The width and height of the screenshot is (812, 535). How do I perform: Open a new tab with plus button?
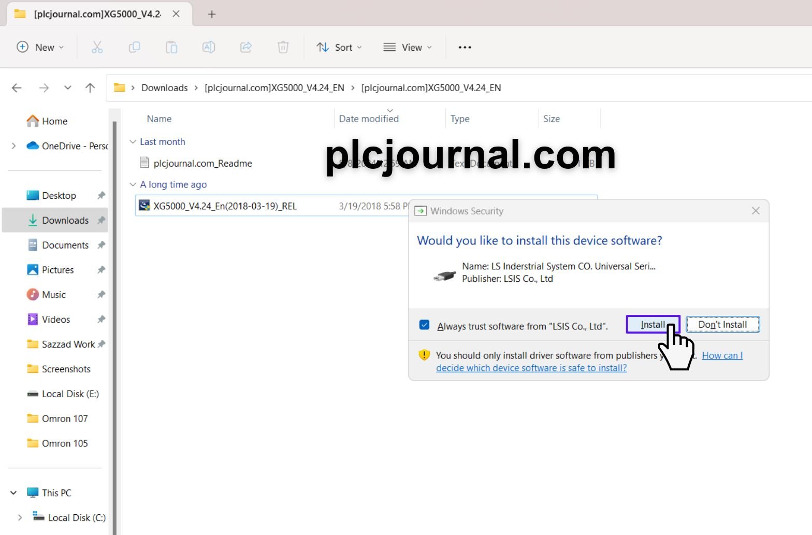click(x=211, y=14)
